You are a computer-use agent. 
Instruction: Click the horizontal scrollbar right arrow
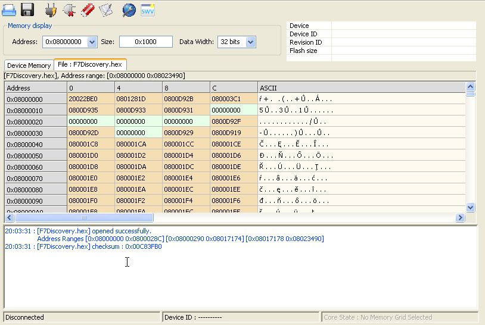(459, 218)
